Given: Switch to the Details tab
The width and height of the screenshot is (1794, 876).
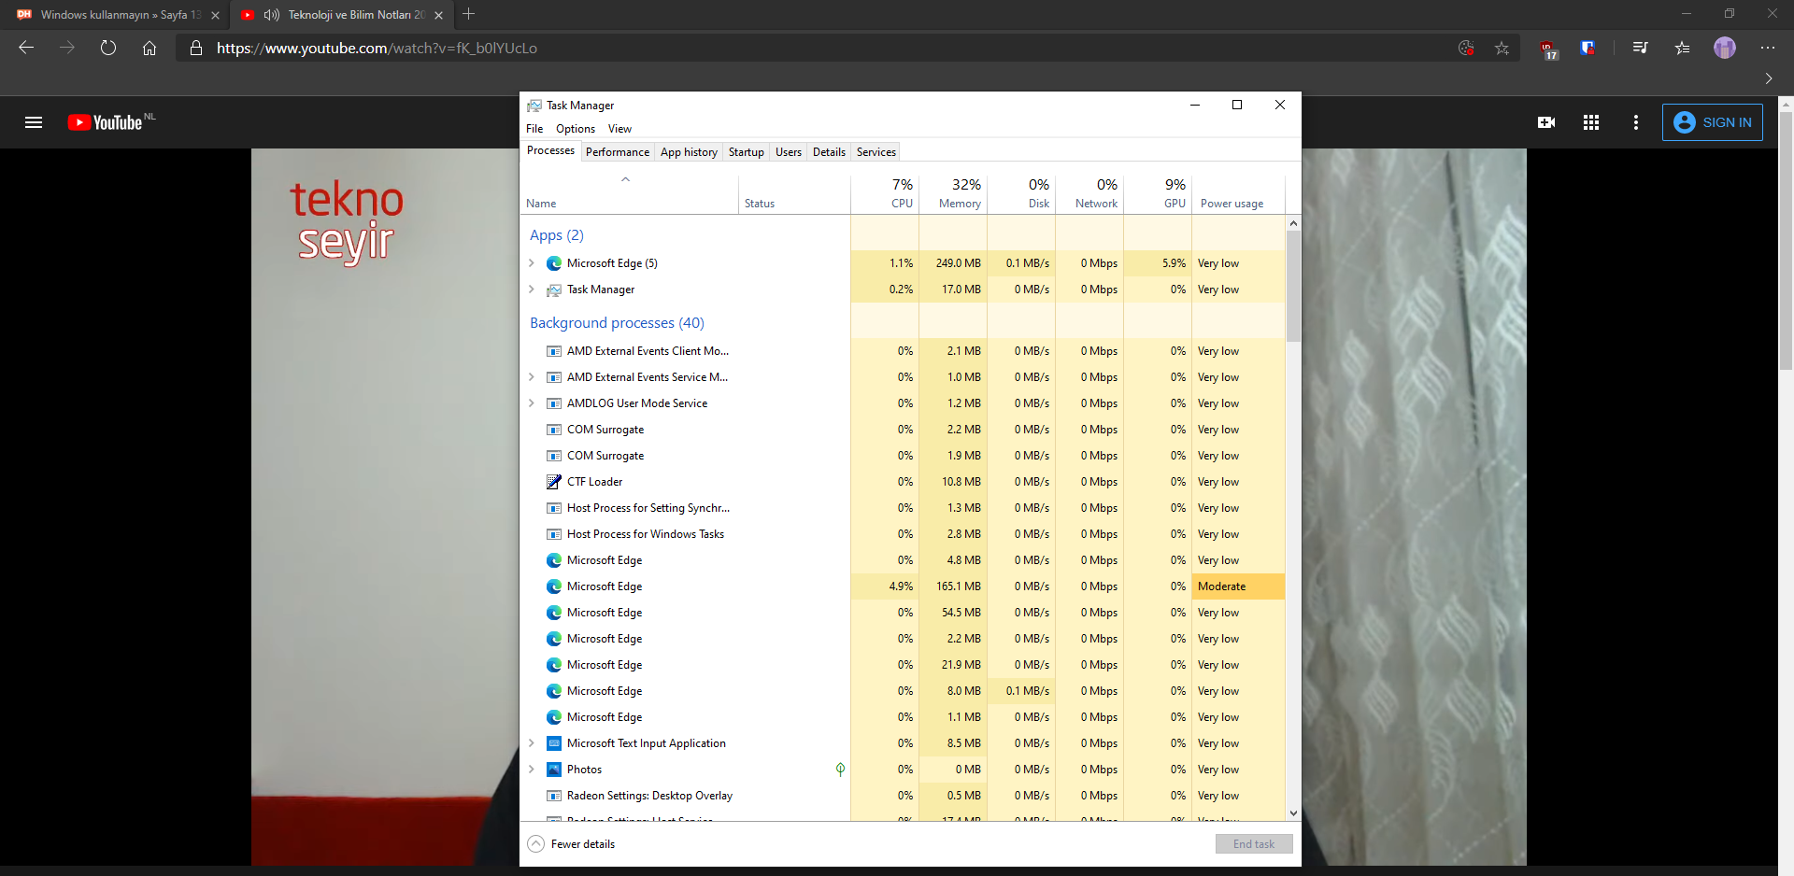Looking at the screenshot, I should (x=829, y=152).
